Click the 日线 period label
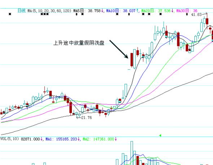This screenshot has width=213, height=165. pos(22,10)
